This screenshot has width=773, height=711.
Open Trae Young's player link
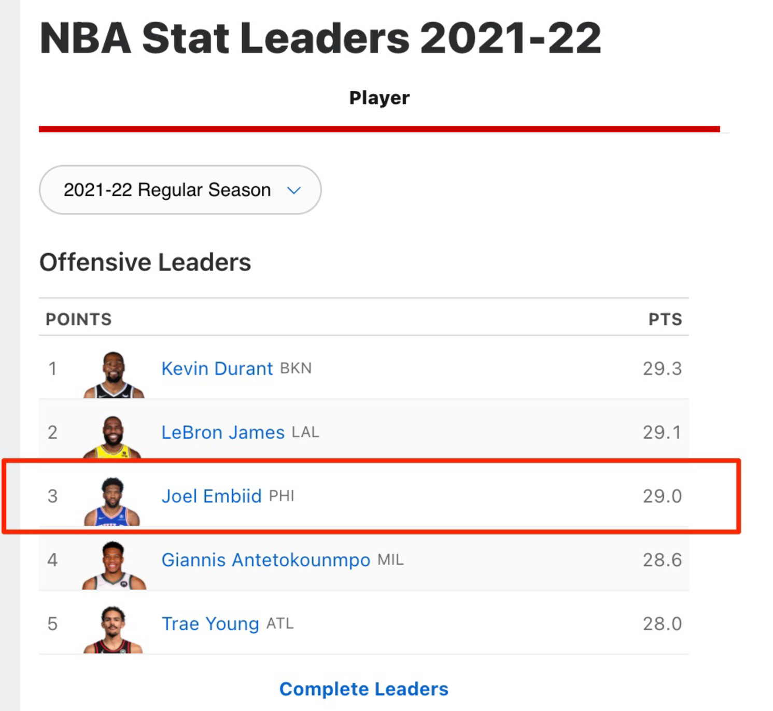210,623
